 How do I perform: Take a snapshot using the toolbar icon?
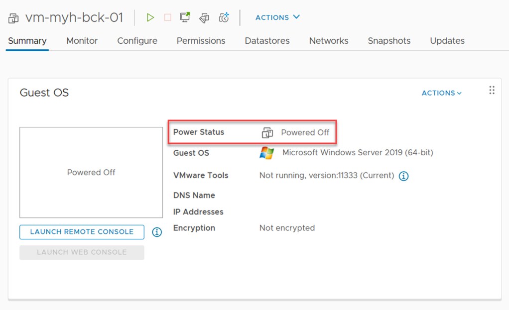tap(224, 17)
